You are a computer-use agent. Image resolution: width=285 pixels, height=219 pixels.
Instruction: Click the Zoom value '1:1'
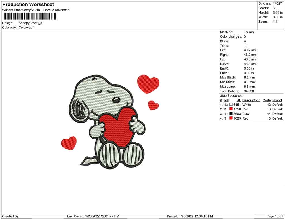coord(275,22)
